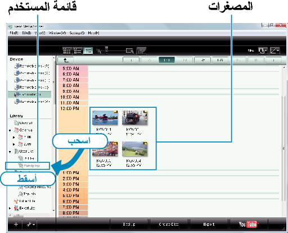Click the timeline scroll-up arrow at right

(284, 67)
